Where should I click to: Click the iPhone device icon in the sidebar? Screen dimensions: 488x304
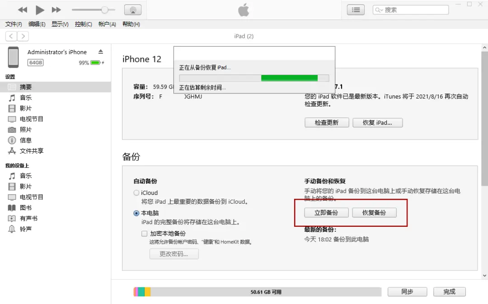tap(13, 57)
